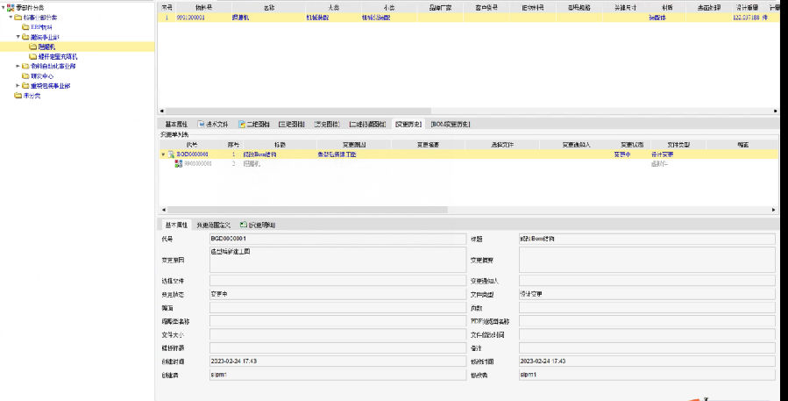Click the 物料号 column header
Screen dimensions: 788x401
click(x=203, y=8)
